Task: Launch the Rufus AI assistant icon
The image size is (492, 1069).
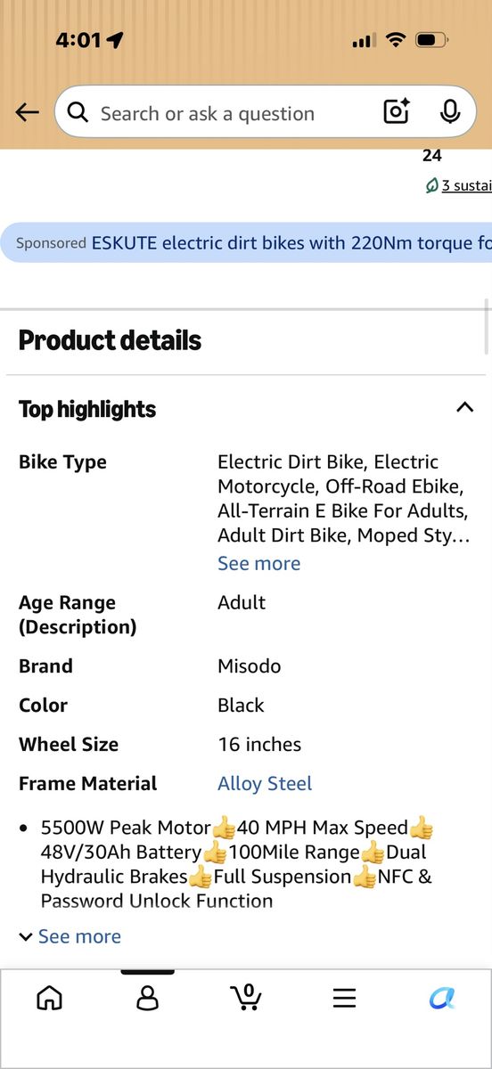Action: tap(442, 999)
